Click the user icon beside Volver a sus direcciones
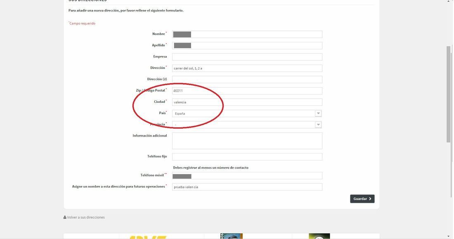Image resolution: width=454 pixels, height=239 pixels. [65, 217]
